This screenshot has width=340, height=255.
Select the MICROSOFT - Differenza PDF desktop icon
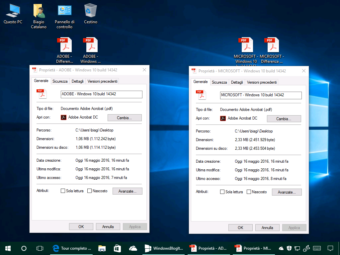coord(272,50)
